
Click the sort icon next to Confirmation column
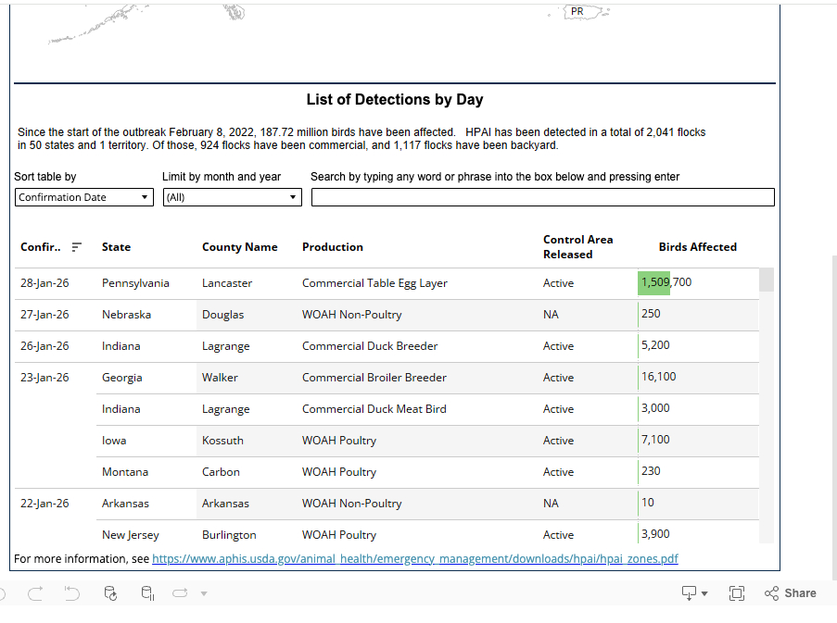pyautogui.click(x=77, y=247)
